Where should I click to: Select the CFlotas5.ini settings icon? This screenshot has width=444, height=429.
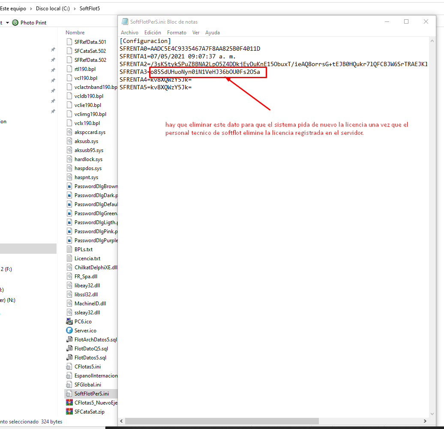69,367
